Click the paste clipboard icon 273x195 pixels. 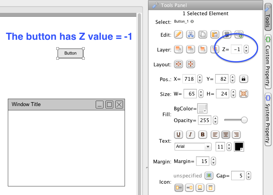pyautogui.click(x=214, y=35)
